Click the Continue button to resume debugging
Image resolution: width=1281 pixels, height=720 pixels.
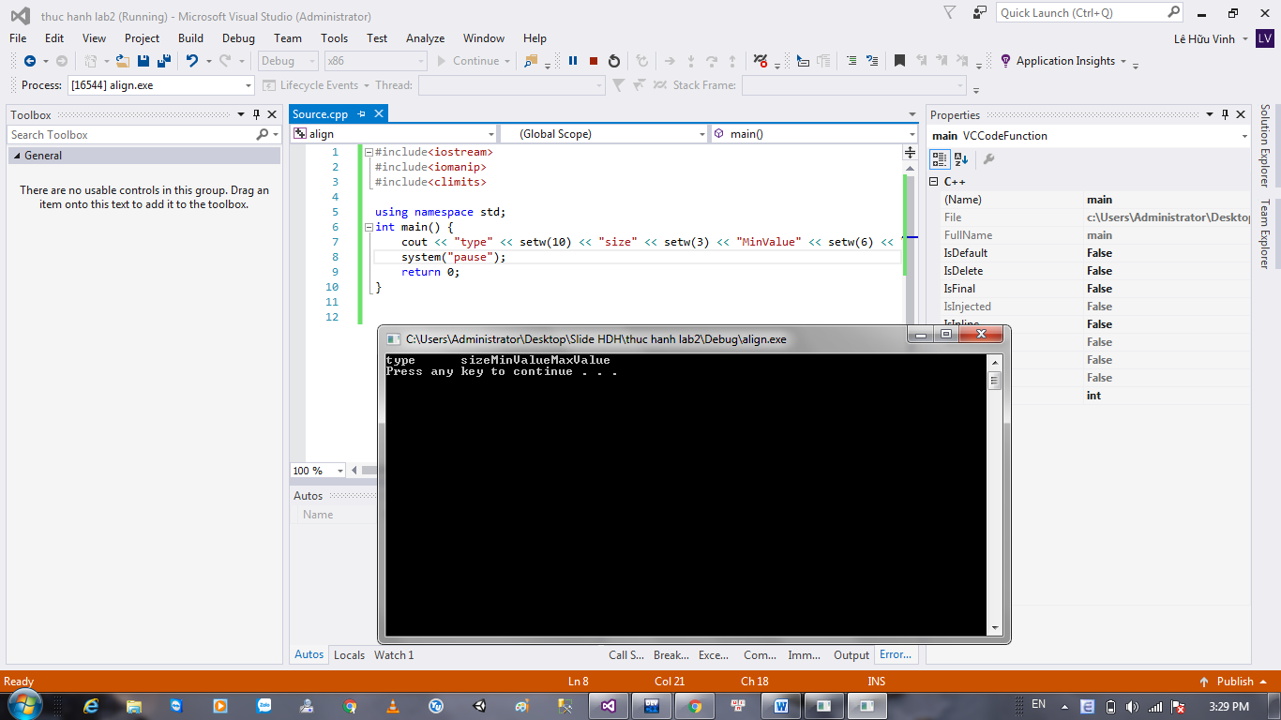click(x=468, y=60)
